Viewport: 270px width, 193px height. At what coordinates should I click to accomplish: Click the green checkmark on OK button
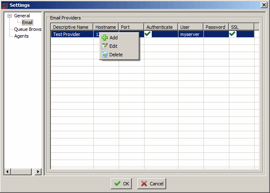pos(117,184)
